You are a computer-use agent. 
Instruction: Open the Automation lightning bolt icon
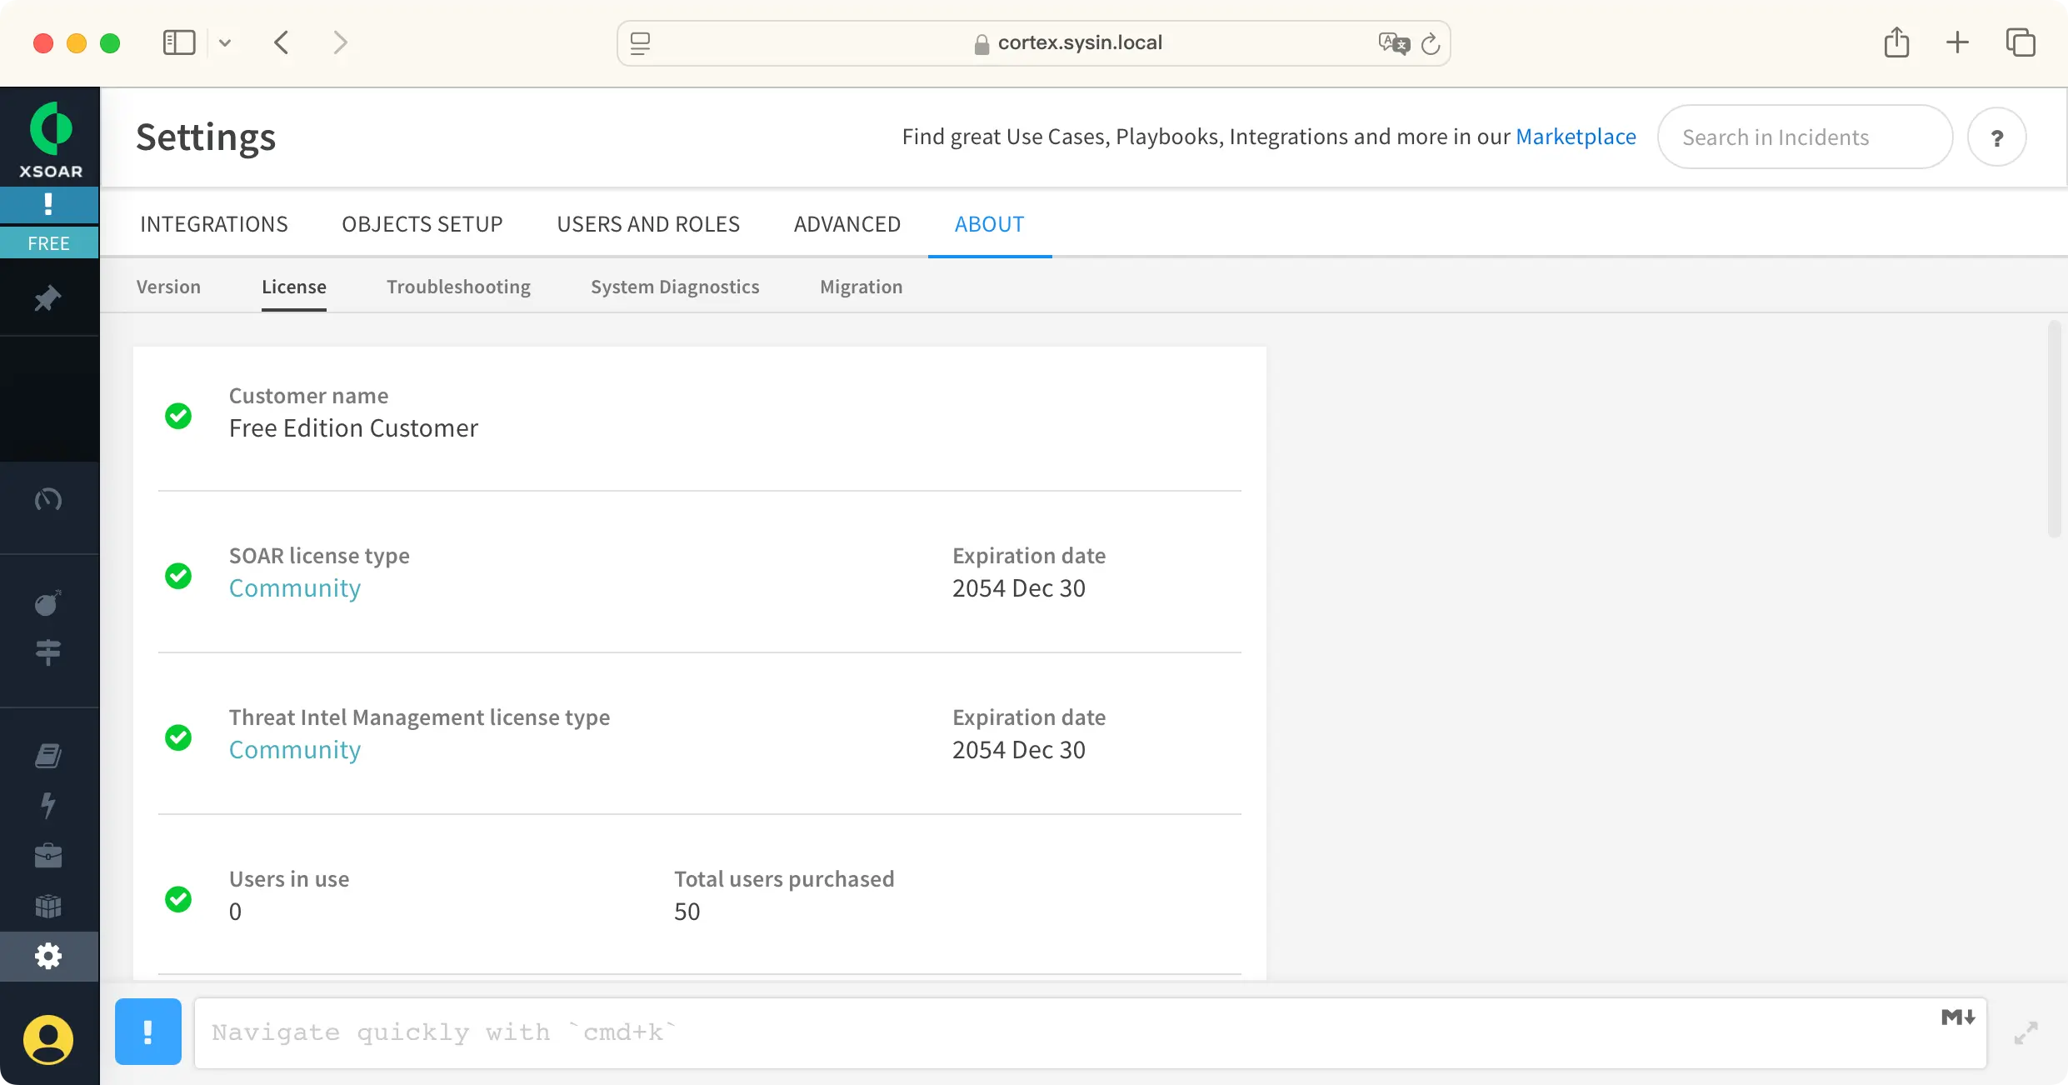[48, 806]
